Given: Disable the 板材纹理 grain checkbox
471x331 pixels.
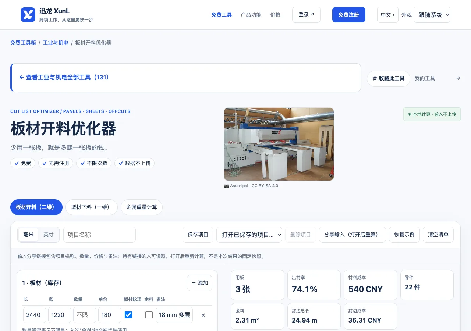Looking at the screenshot, I should pos(128,315).
